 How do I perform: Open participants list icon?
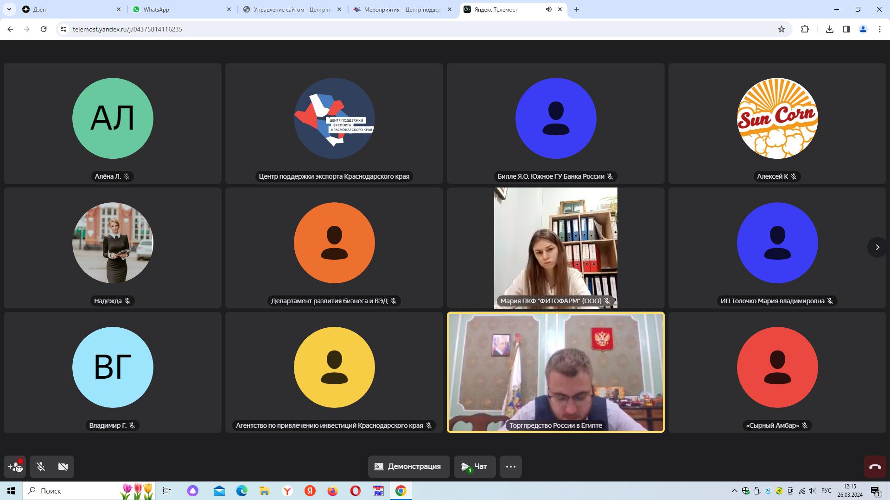coord(15,467)
